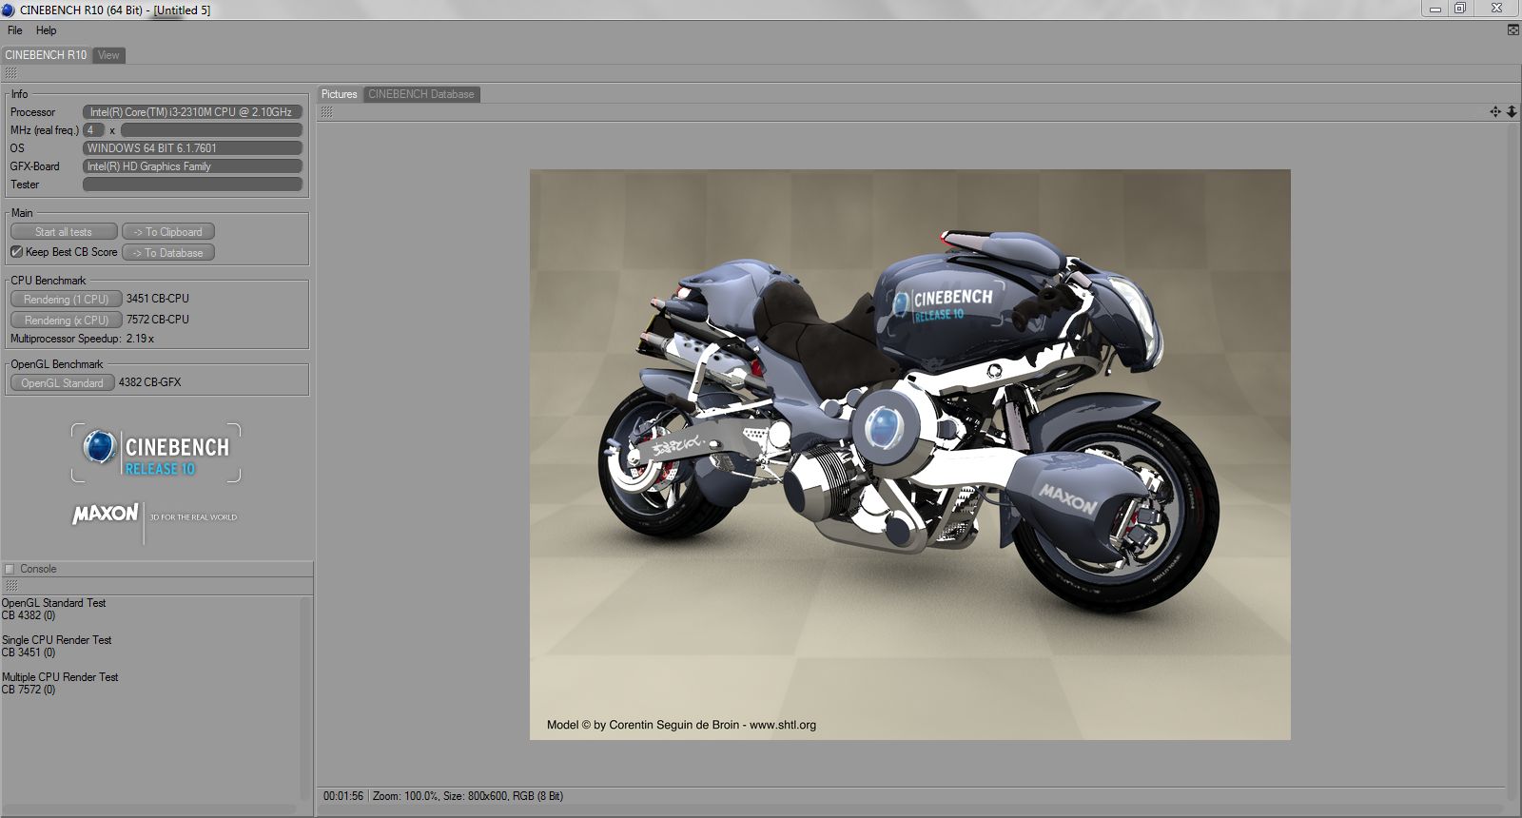The width and height of the screenshot is (1522, 818).
Task: Click the console panel vertical scrollbar
Action: [x=305, y=699]
